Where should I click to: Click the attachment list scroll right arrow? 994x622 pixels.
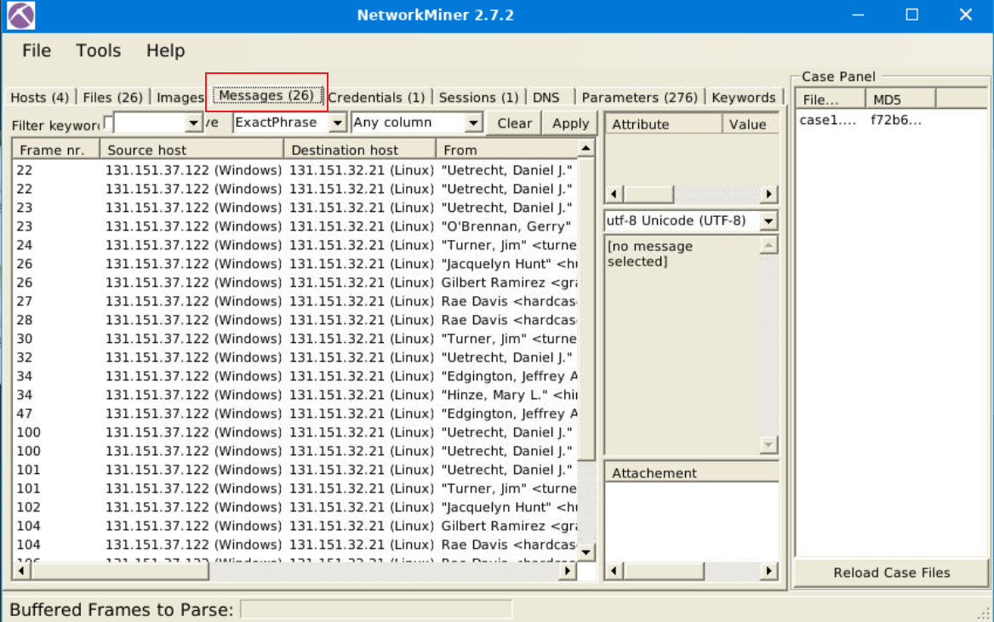[769, 571]
